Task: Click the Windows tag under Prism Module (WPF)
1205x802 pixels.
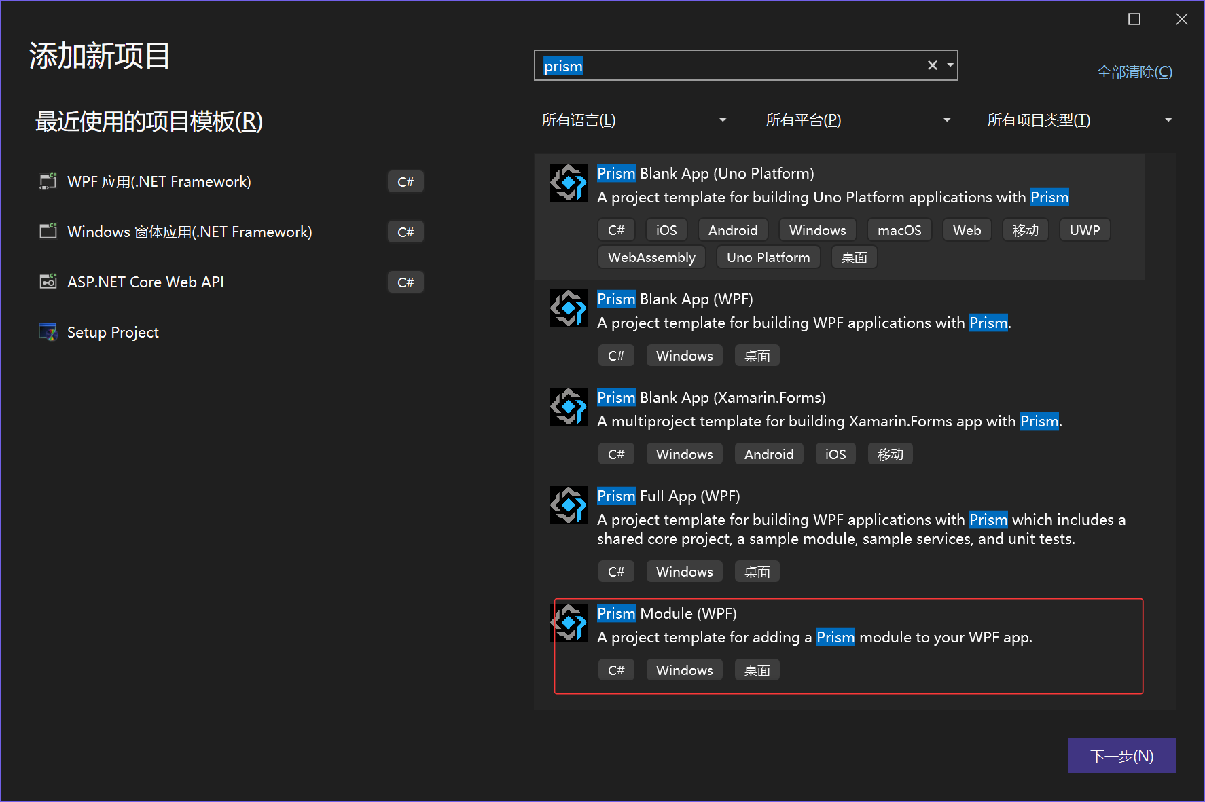Action: [684, 670]
